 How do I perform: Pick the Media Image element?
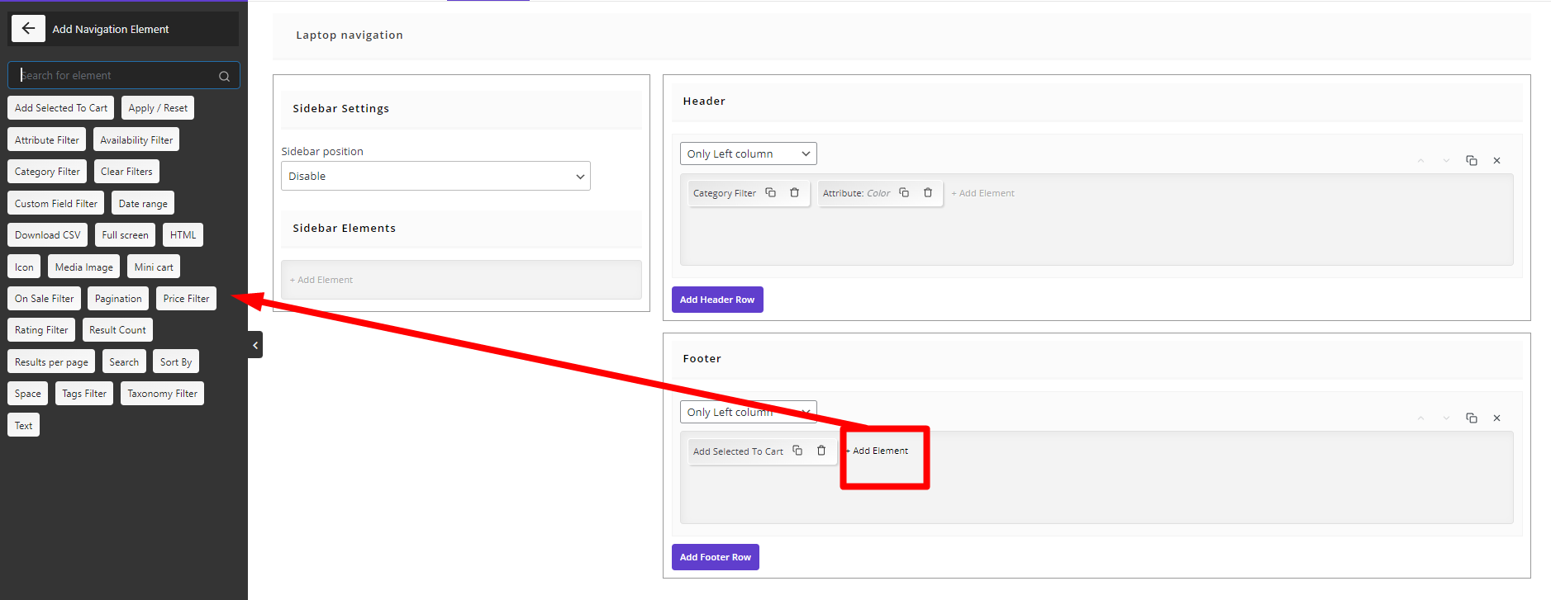pos(84,267)
